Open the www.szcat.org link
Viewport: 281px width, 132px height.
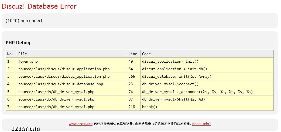(x=80, y=124)
